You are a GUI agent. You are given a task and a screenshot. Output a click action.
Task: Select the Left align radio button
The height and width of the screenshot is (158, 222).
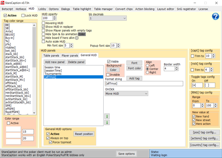(x=147, y=65)
